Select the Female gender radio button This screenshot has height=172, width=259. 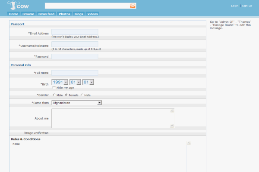click(x=66, y=95)
